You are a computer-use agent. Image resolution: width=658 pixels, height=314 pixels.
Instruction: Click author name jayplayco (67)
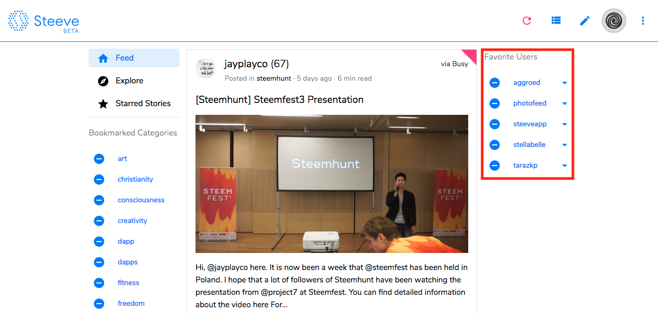pyautogui.click(x=257, y=64)
